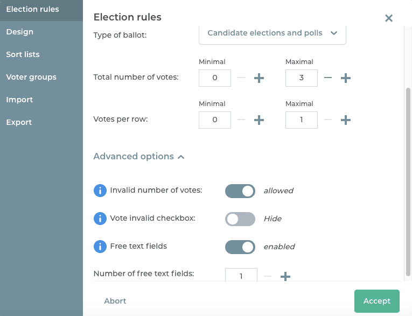Screen dimensions: 412x316
Task: Close the Election rules dialog
Action: [x=389, y=18]
